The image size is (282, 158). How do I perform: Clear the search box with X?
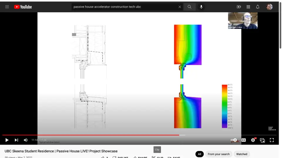[180, 7]
